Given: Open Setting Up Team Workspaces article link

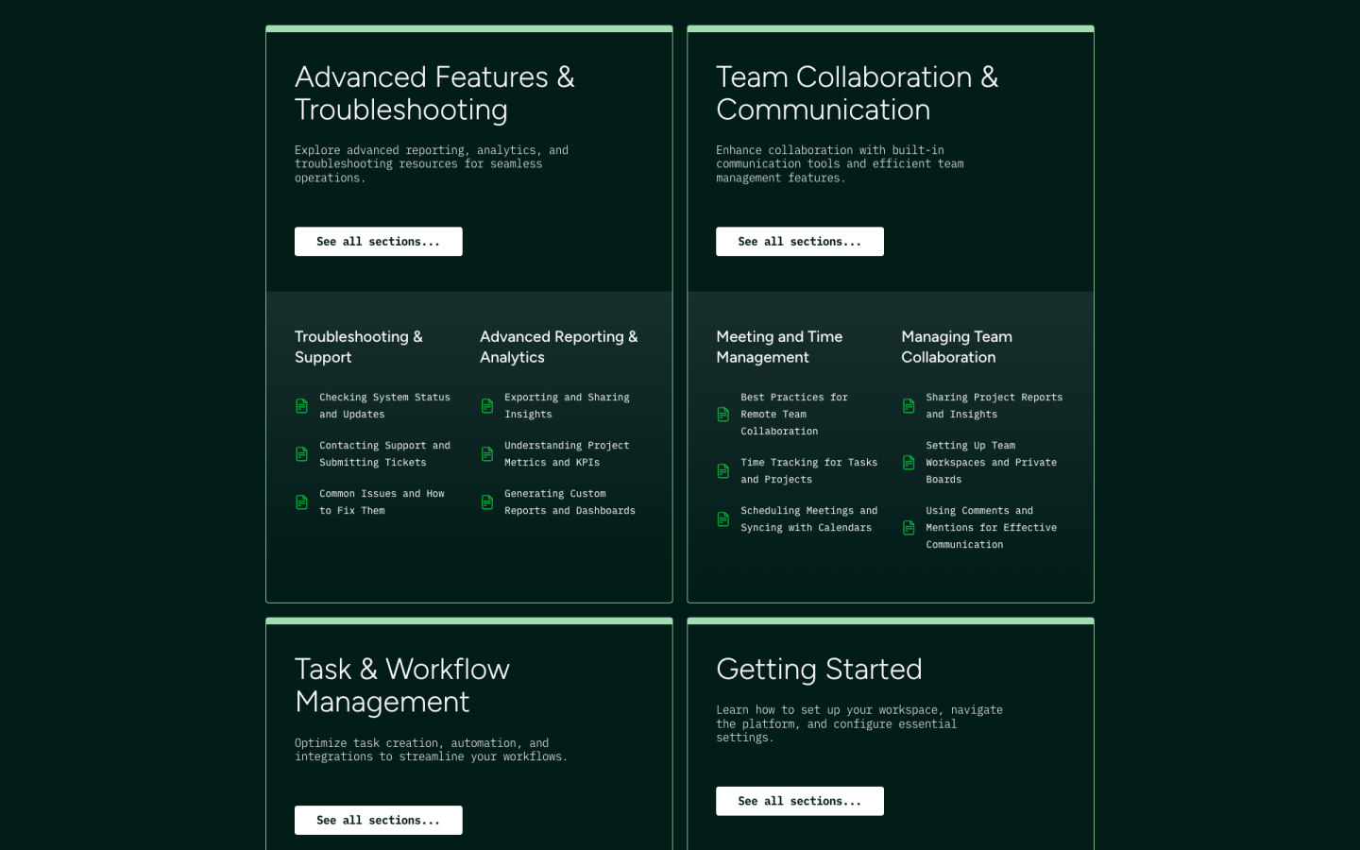Looking at the screenshot, I should (x=990, y=463).
